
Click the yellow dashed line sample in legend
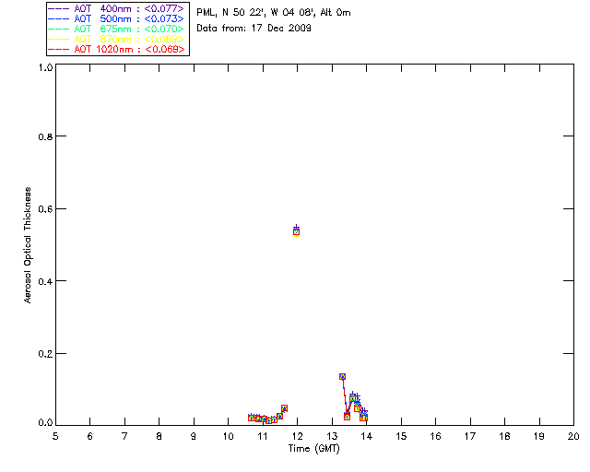(59, 39)
